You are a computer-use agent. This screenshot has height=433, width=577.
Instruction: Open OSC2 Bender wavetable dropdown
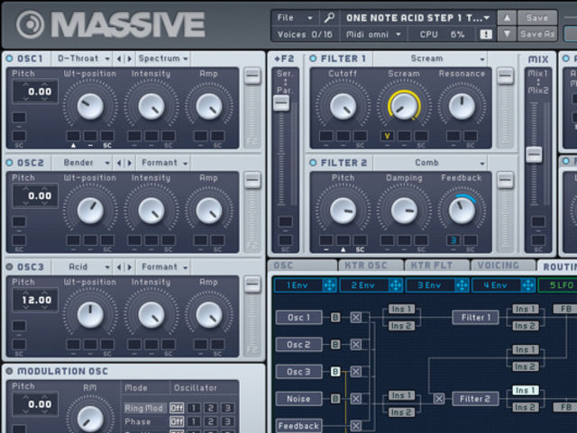point(84,163)
